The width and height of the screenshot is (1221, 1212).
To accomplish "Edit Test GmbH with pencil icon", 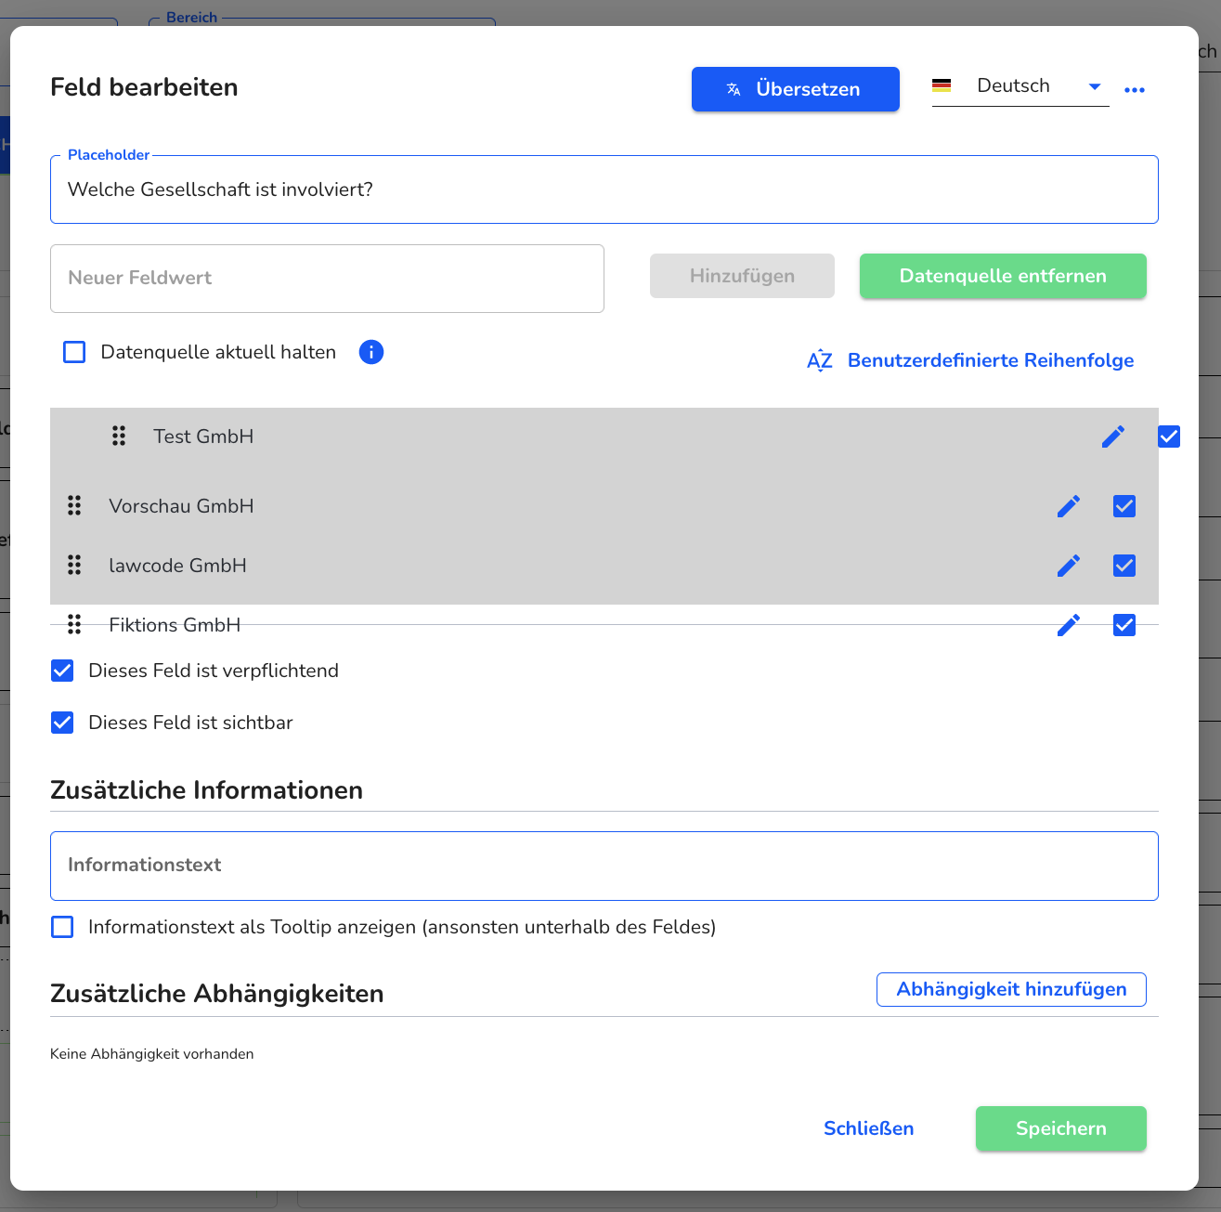I will click(1113, 437).
